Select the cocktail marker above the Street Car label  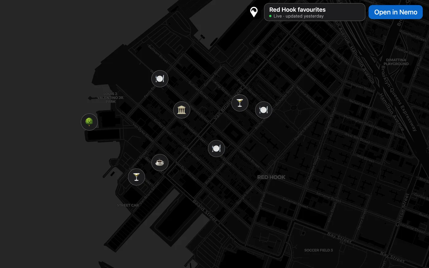(x=136, y=177)
